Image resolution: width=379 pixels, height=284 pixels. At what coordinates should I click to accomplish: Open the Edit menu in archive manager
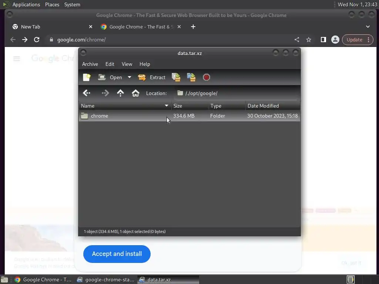[110, 64]
